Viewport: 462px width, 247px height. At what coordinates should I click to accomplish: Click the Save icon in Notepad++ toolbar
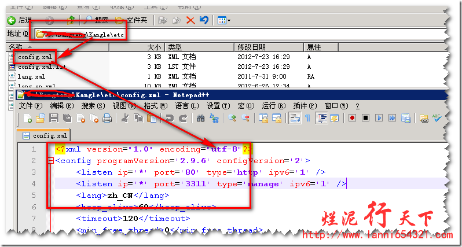(53, 119)
